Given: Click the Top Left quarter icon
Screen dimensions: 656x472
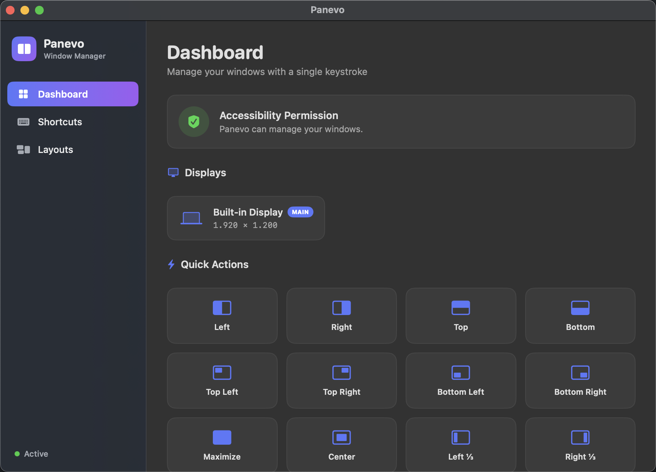Looking at the screenshot, I should point(222,373).
